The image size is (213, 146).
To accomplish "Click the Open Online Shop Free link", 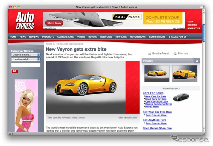I will pyautogui.click(x=157, y=128).
